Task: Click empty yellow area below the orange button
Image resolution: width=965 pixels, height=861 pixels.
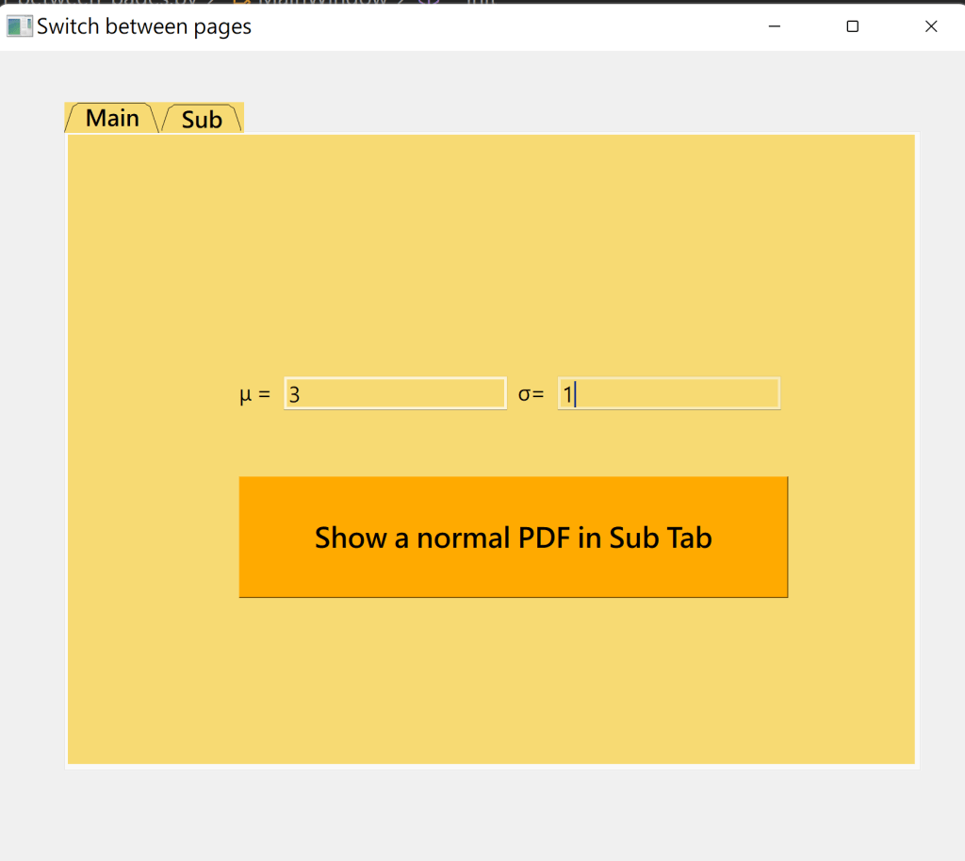Action: click(490, 679)
